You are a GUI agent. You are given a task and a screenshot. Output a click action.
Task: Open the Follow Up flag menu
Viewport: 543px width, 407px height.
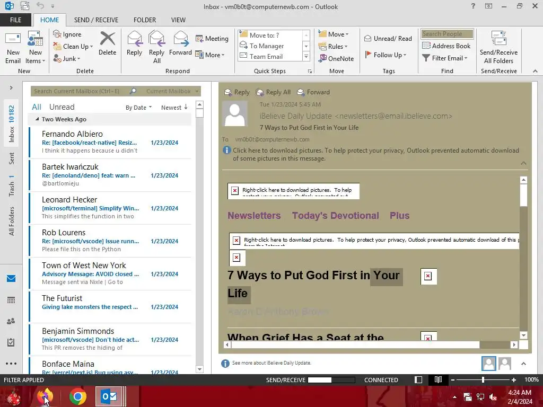386,55
